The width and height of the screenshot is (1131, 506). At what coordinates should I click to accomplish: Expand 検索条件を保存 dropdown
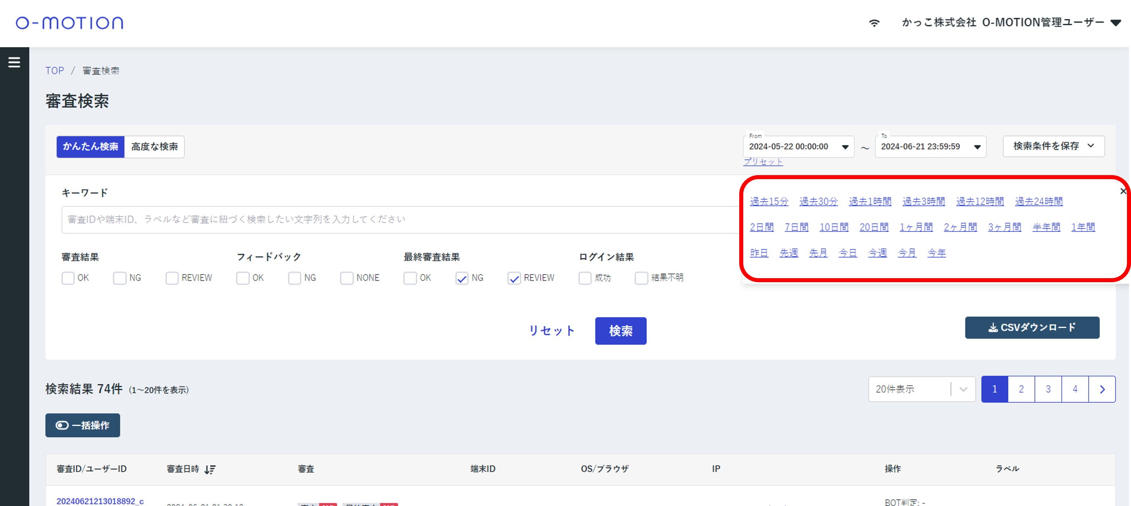point(1053,146)
